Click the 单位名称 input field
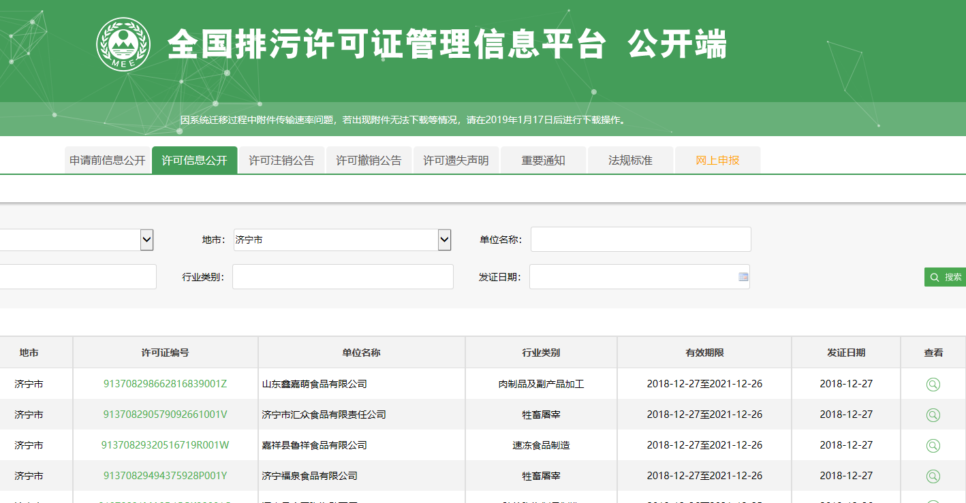Image resolution: width=966 pixels, height=503 pixels. 640,240
